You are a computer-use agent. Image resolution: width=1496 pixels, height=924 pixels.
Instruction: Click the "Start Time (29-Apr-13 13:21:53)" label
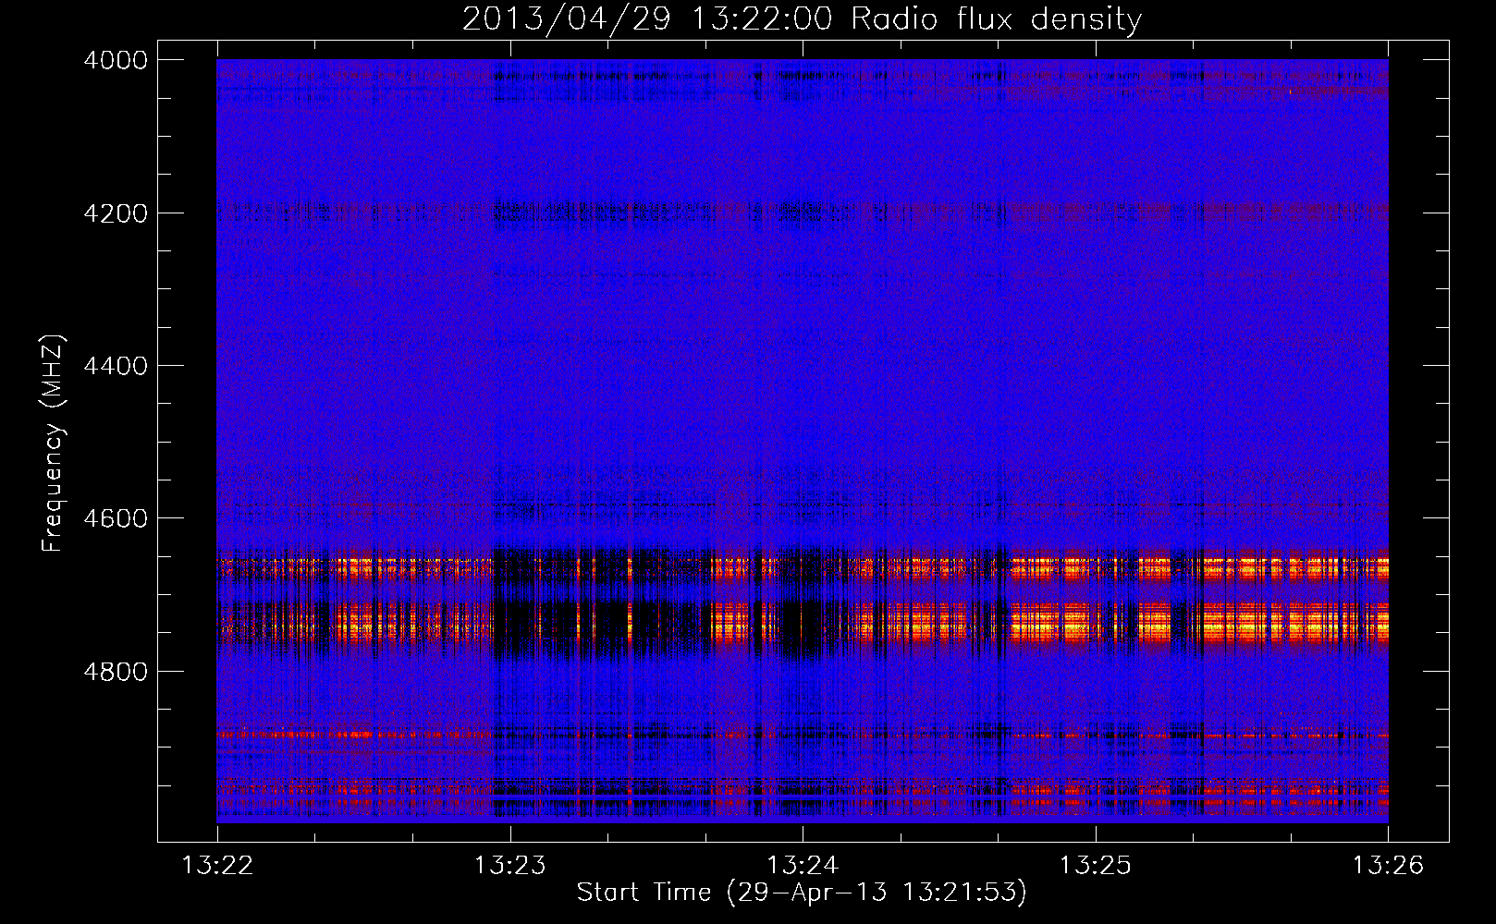click(802, 893)
